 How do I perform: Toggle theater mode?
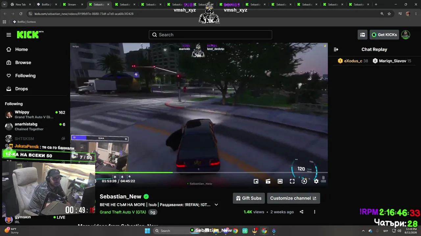(x=280, y=181)
